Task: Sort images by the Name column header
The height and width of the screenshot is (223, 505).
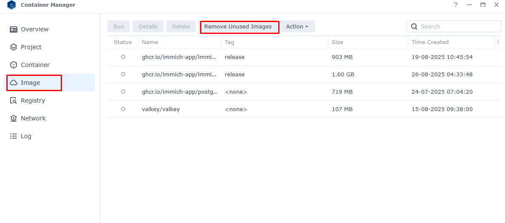Action: coord(150,42)
